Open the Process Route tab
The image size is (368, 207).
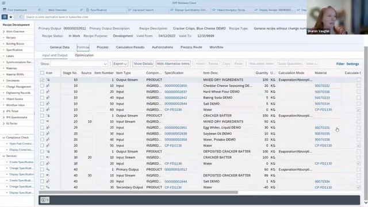point(191,47)
